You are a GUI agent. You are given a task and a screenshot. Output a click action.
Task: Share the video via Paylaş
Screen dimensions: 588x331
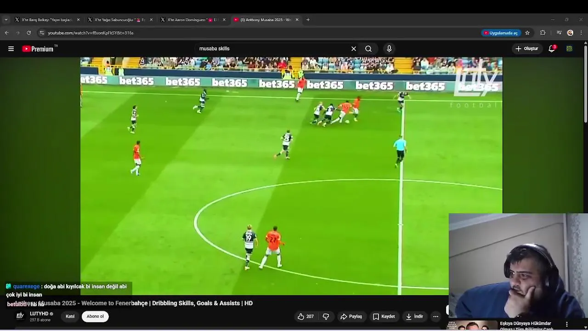tap(351, 316)
